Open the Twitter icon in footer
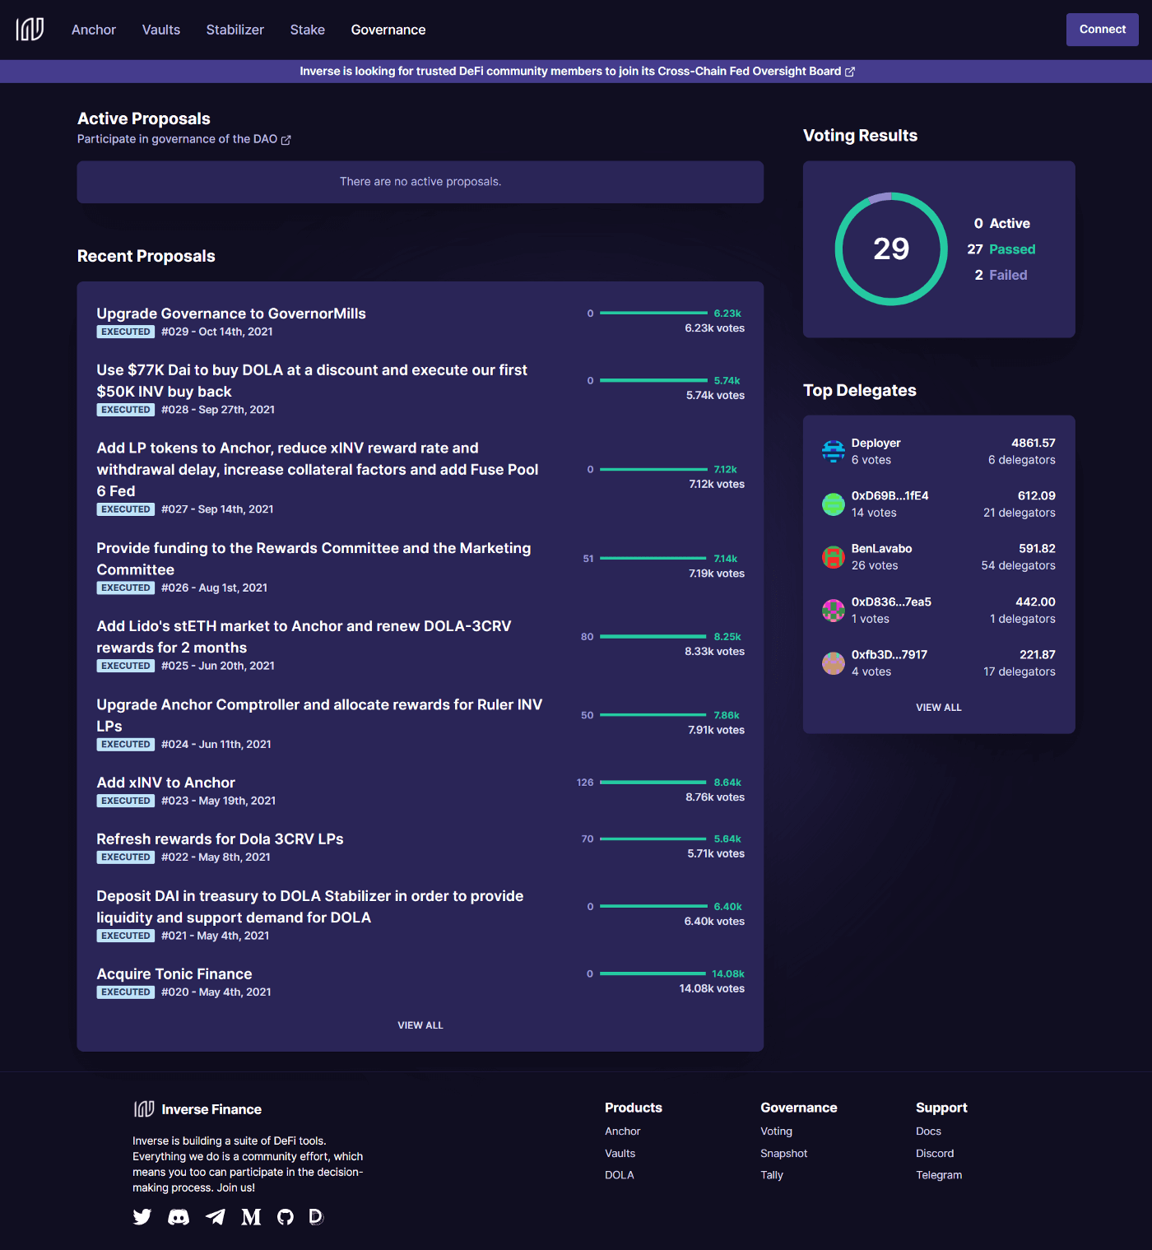 pyautogui.click(x=142, y=1217)
